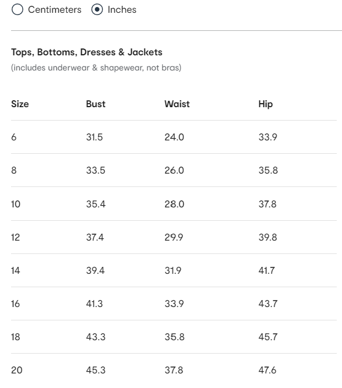Click the Centimeters label text

[55, 10]
